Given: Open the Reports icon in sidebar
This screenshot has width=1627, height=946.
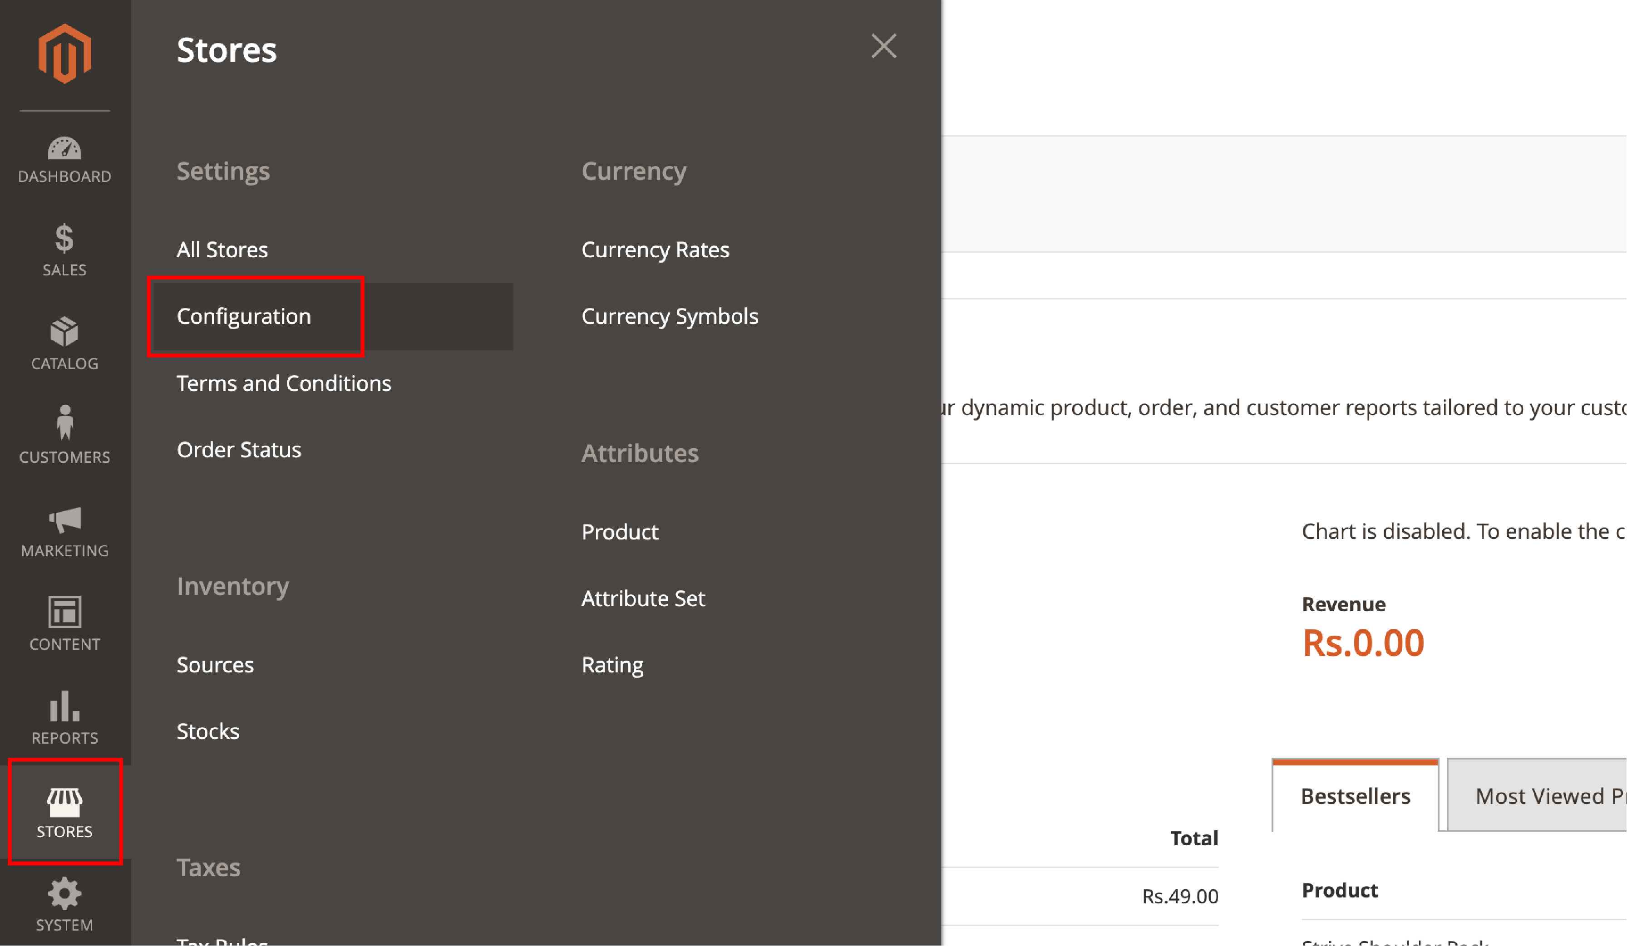Looking at the screenshot, I should point(64,719).
